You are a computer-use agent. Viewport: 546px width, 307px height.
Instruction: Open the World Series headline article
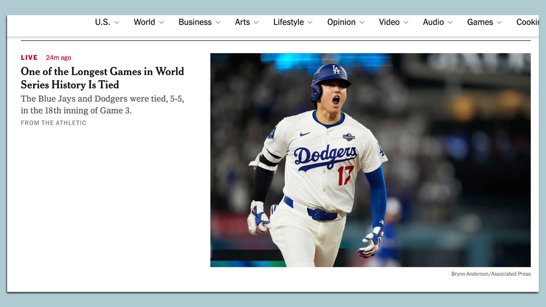coord(102,78)
